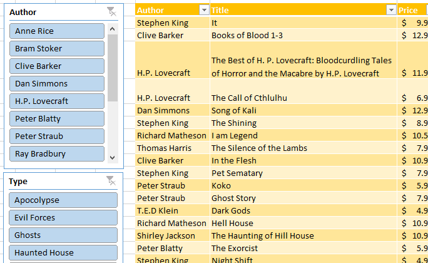Screen dimensions: 428x263
Task: Open the Author column filter dropdown
Action: click(x=203, y=10)
